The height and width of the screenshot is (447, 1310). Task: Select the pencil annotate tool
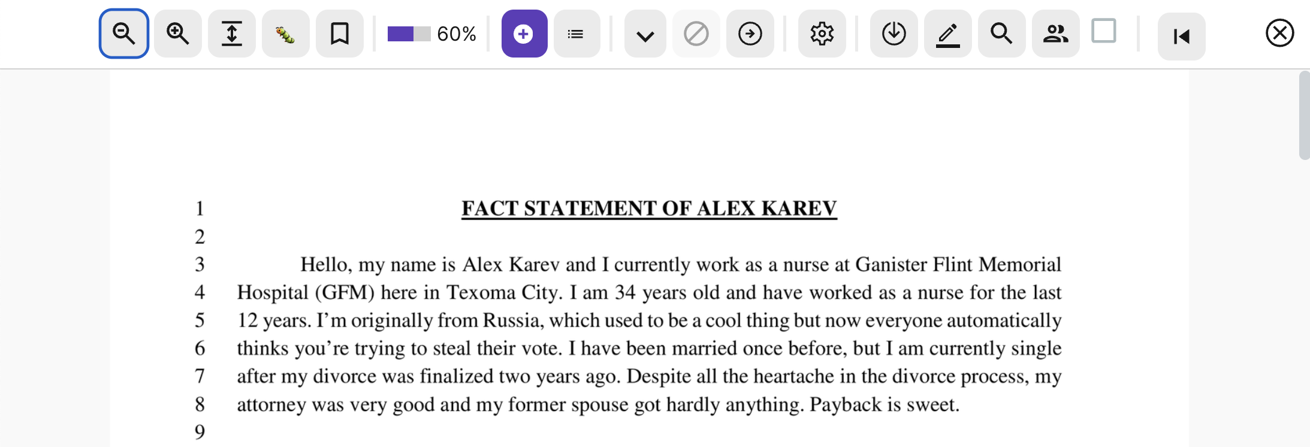click(x=947, y=34)
